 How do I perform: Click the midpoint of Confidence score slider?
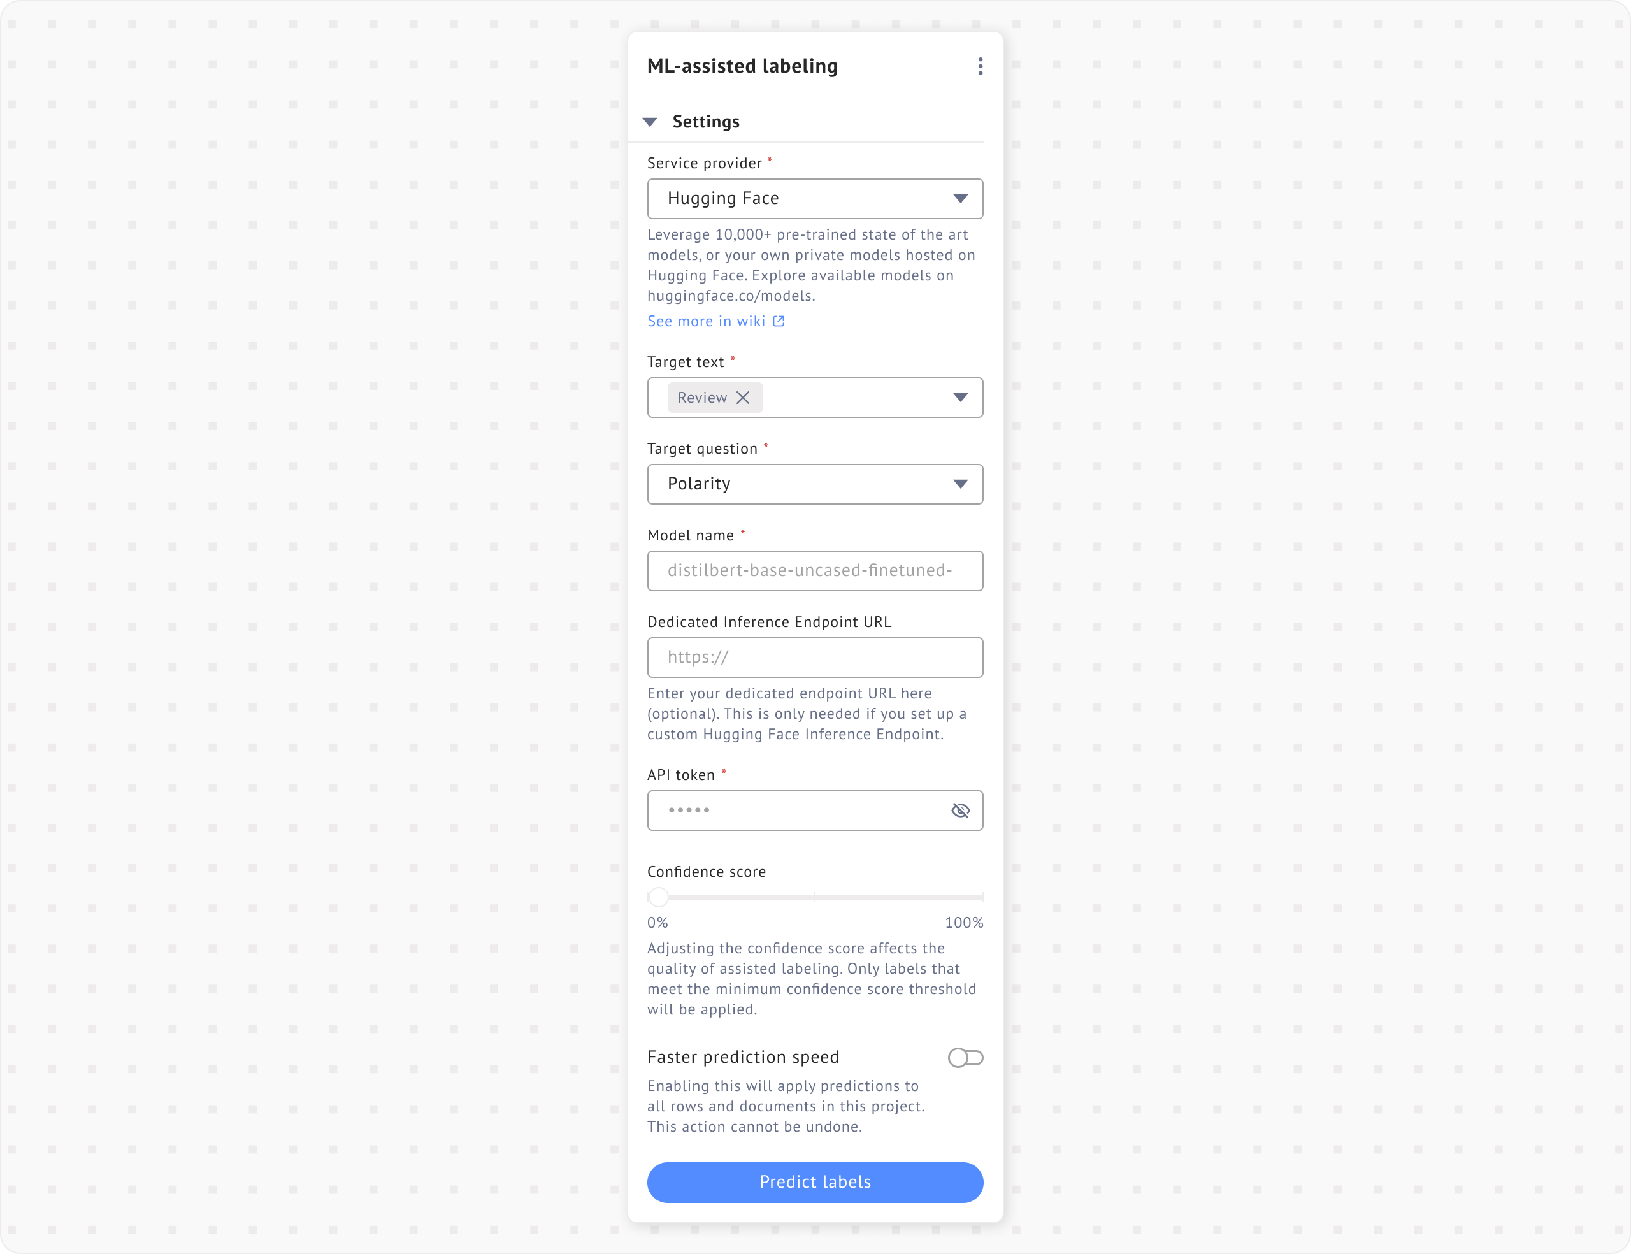coord(815,897)
